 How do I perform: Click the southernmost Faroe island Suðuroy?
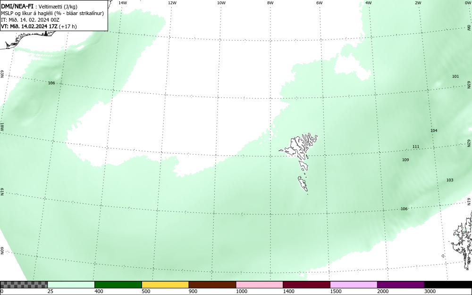(x=303, y=183)
